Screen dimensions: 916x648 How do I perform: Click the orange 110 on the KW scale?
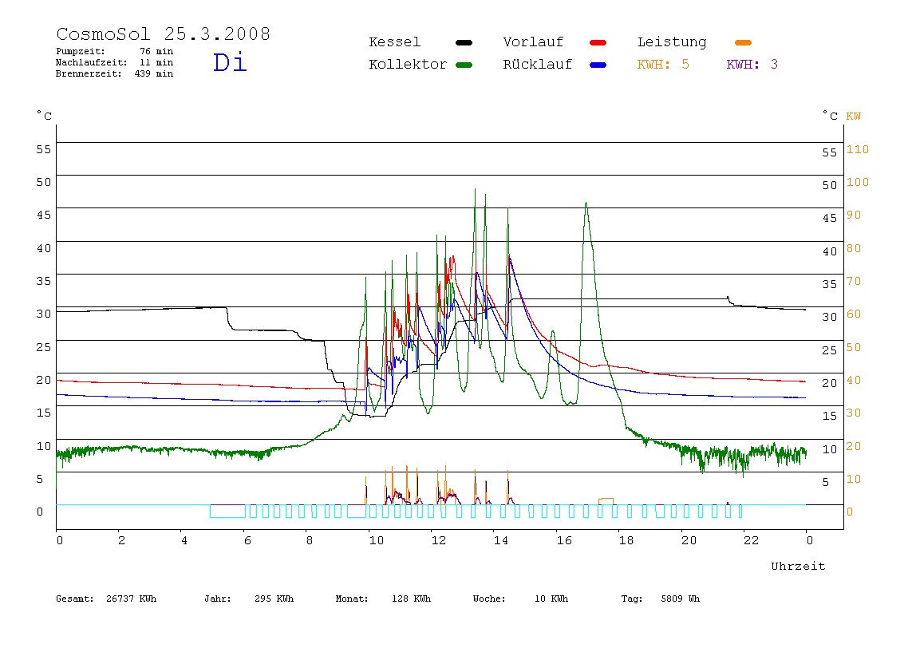click(x=858, y=149)
